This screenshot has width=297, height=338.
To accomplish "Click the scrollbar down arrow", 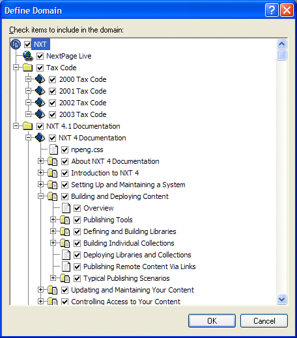I will (x=281, y=300).
